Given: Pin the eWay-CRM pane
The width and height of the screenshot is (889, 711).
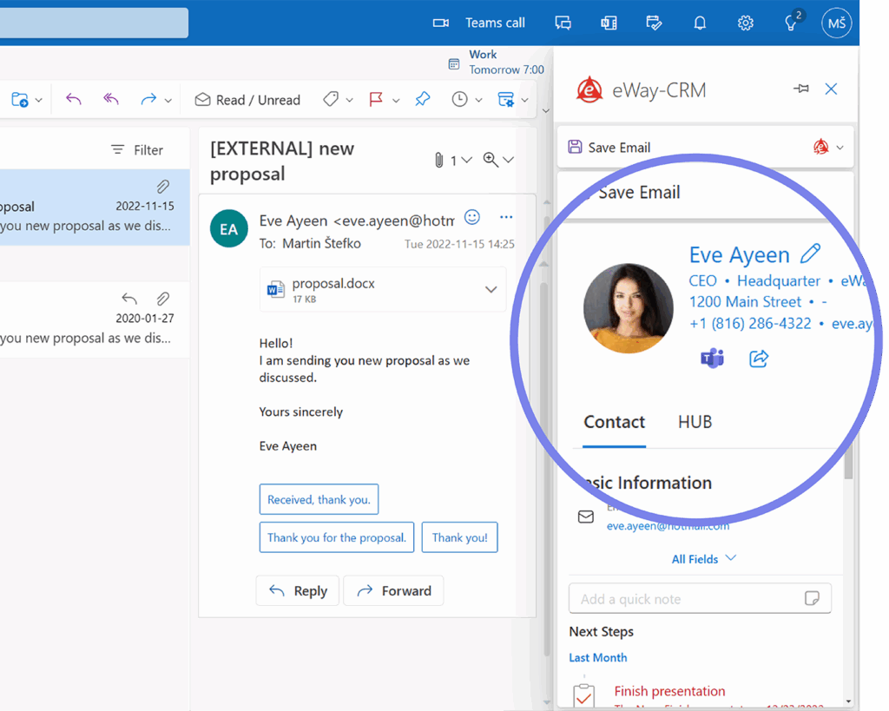Looking at the screenshot, I should tap(801, 89).
